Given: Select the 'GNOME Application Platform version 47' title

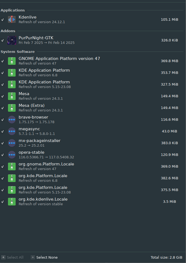Looking at the screenshot, I should [x=59, y=59].
